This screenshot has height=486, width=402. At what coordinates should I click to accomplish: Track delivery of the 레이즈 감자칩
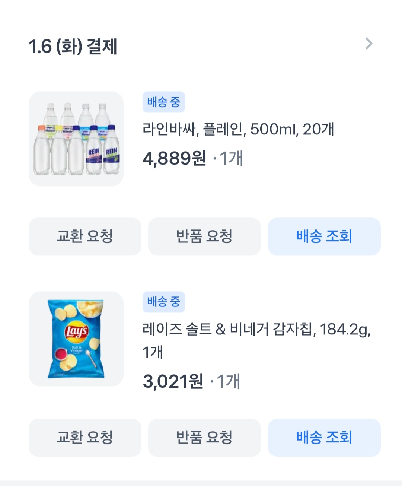(x=324, y=437)
